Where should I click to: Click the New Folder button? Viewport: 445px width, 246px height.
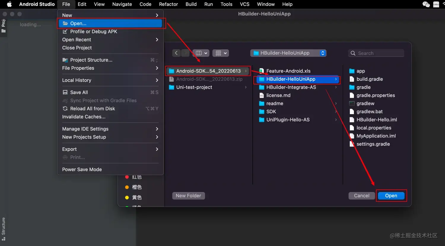pos(188,196)
